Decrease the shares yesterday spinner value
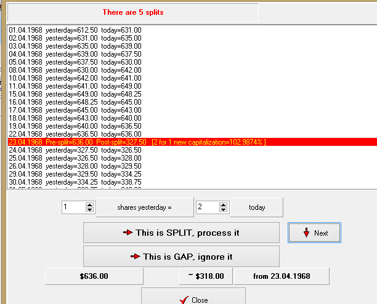The image size is (377, 304). 89,210
